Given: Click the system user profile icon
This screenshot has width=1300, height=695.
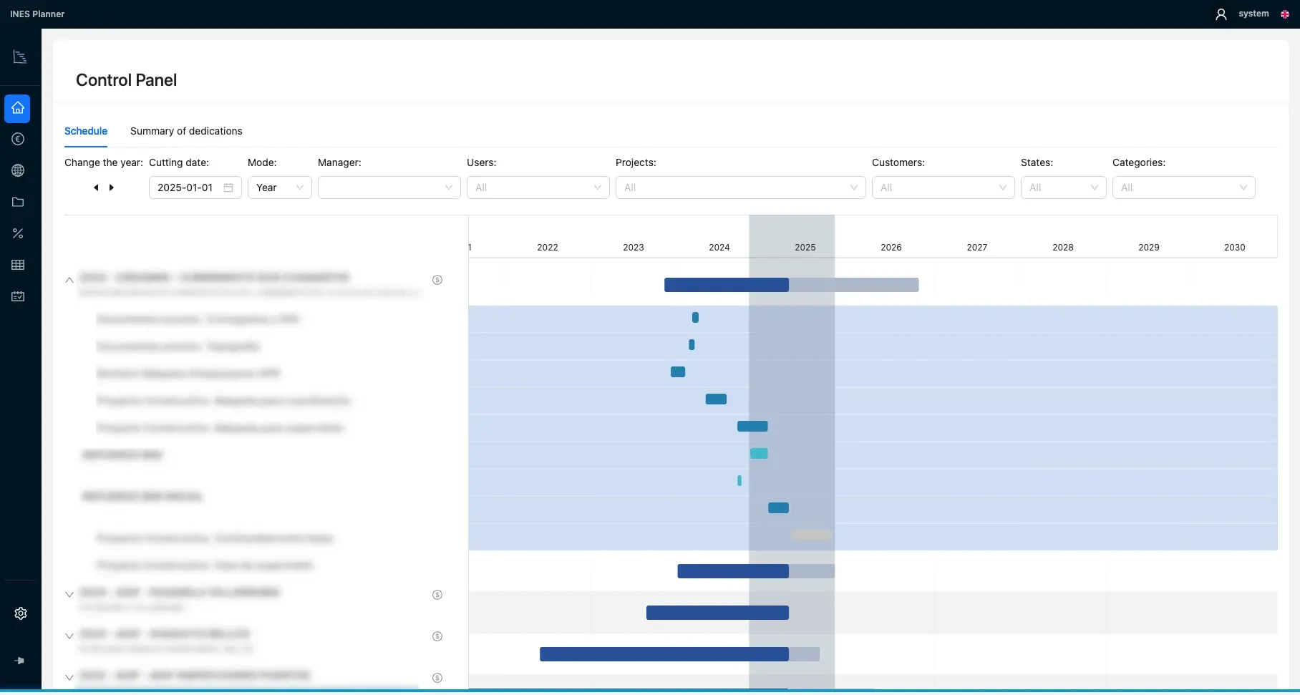Looking at the screenshot, I should 1221,14.
